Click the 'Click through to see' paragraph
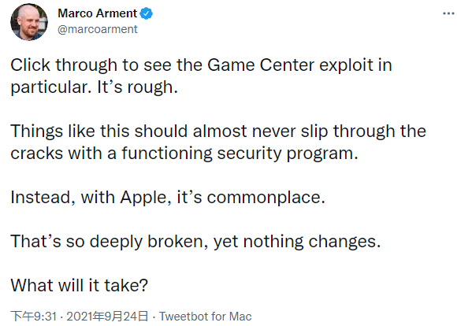The height and width of the screenshot is (326, 457). 201,76
